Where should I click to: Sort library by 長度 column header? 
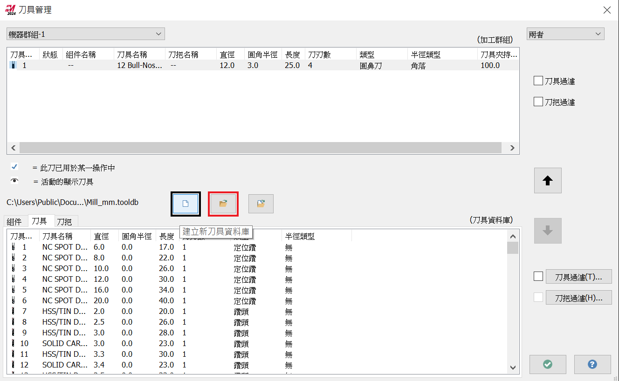(x=167, y=236)
